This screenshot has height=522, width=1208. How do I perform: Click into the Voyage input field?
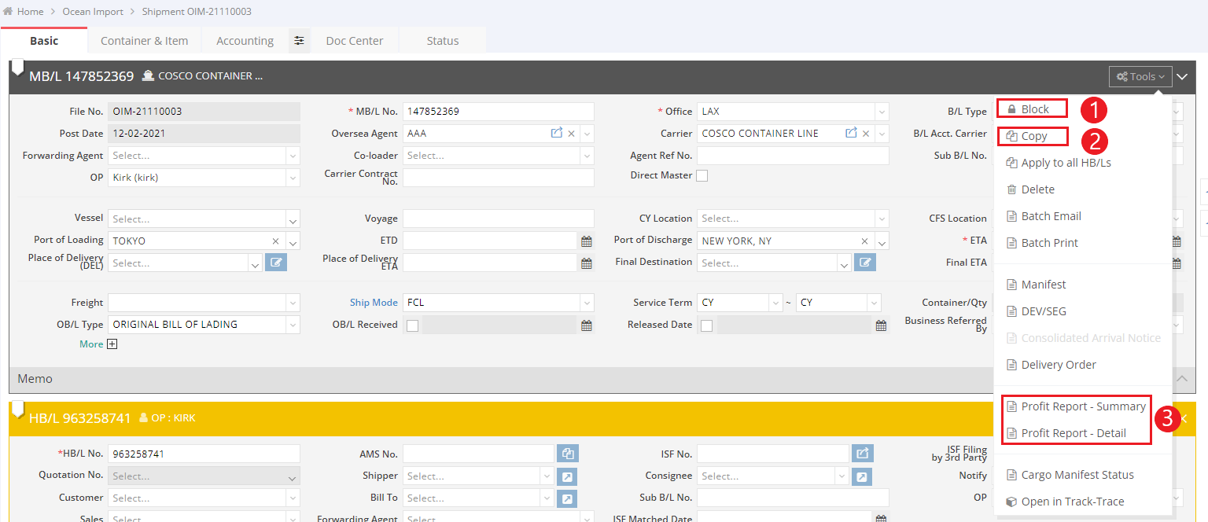coord(499,219)
